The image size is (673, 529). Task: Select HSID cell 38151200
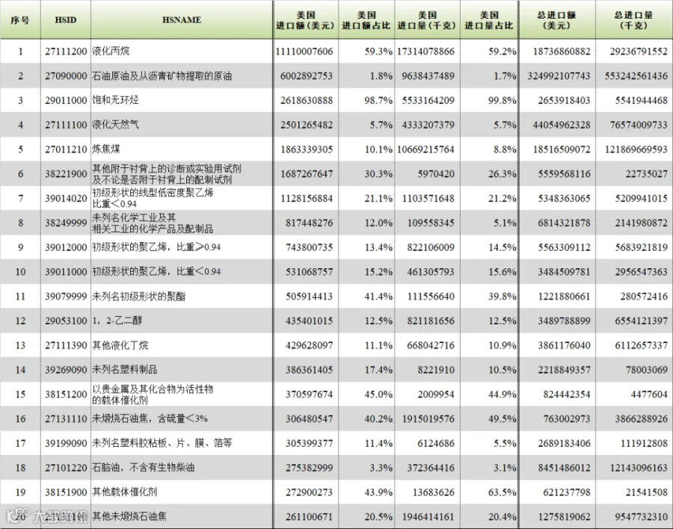66,394
